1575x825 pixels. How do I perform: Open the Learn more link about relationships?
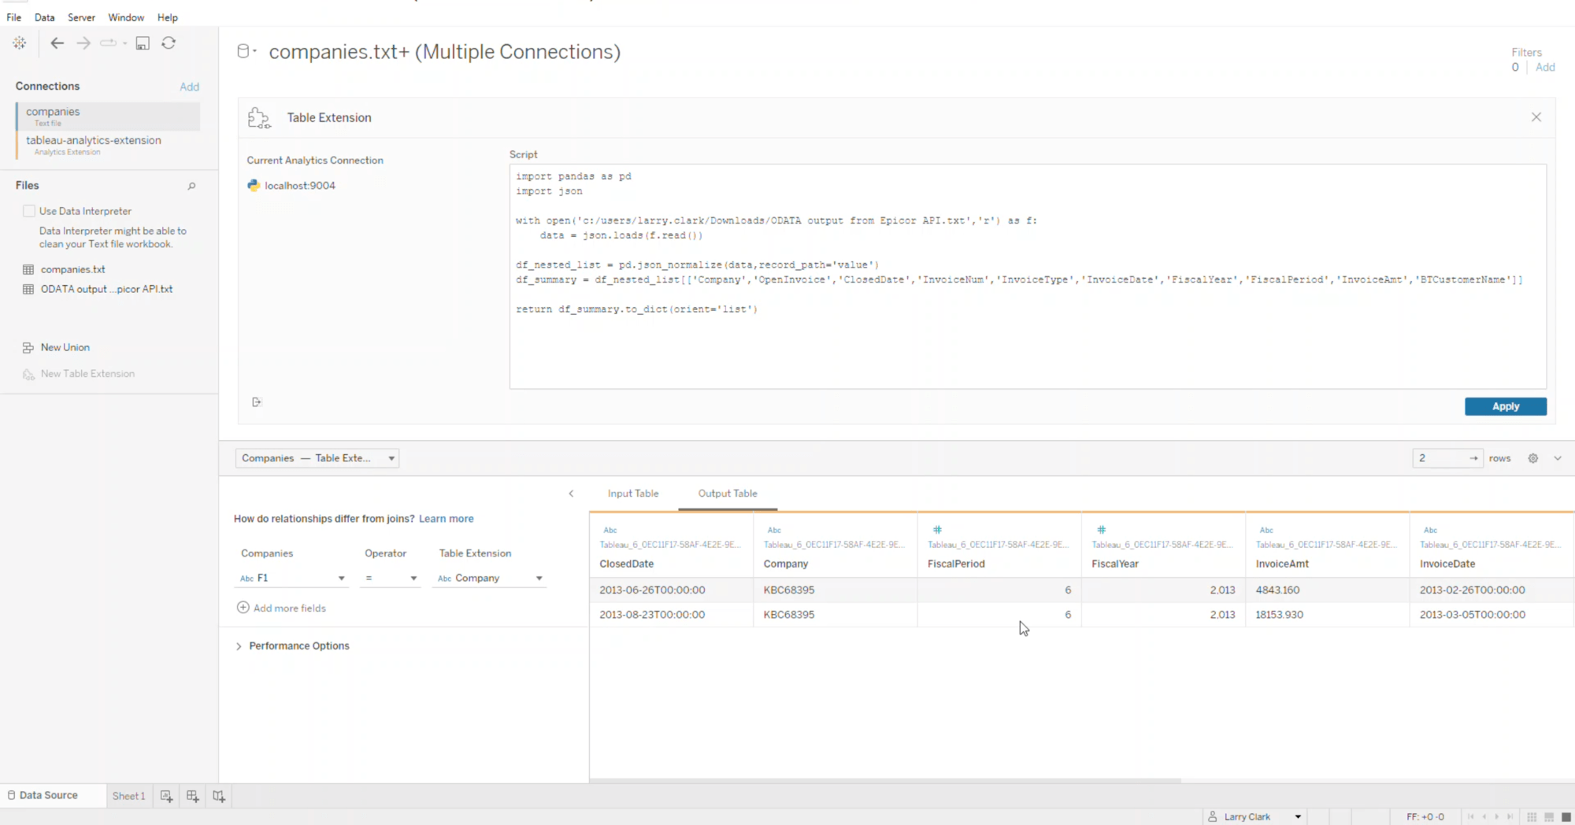point(446,518)
